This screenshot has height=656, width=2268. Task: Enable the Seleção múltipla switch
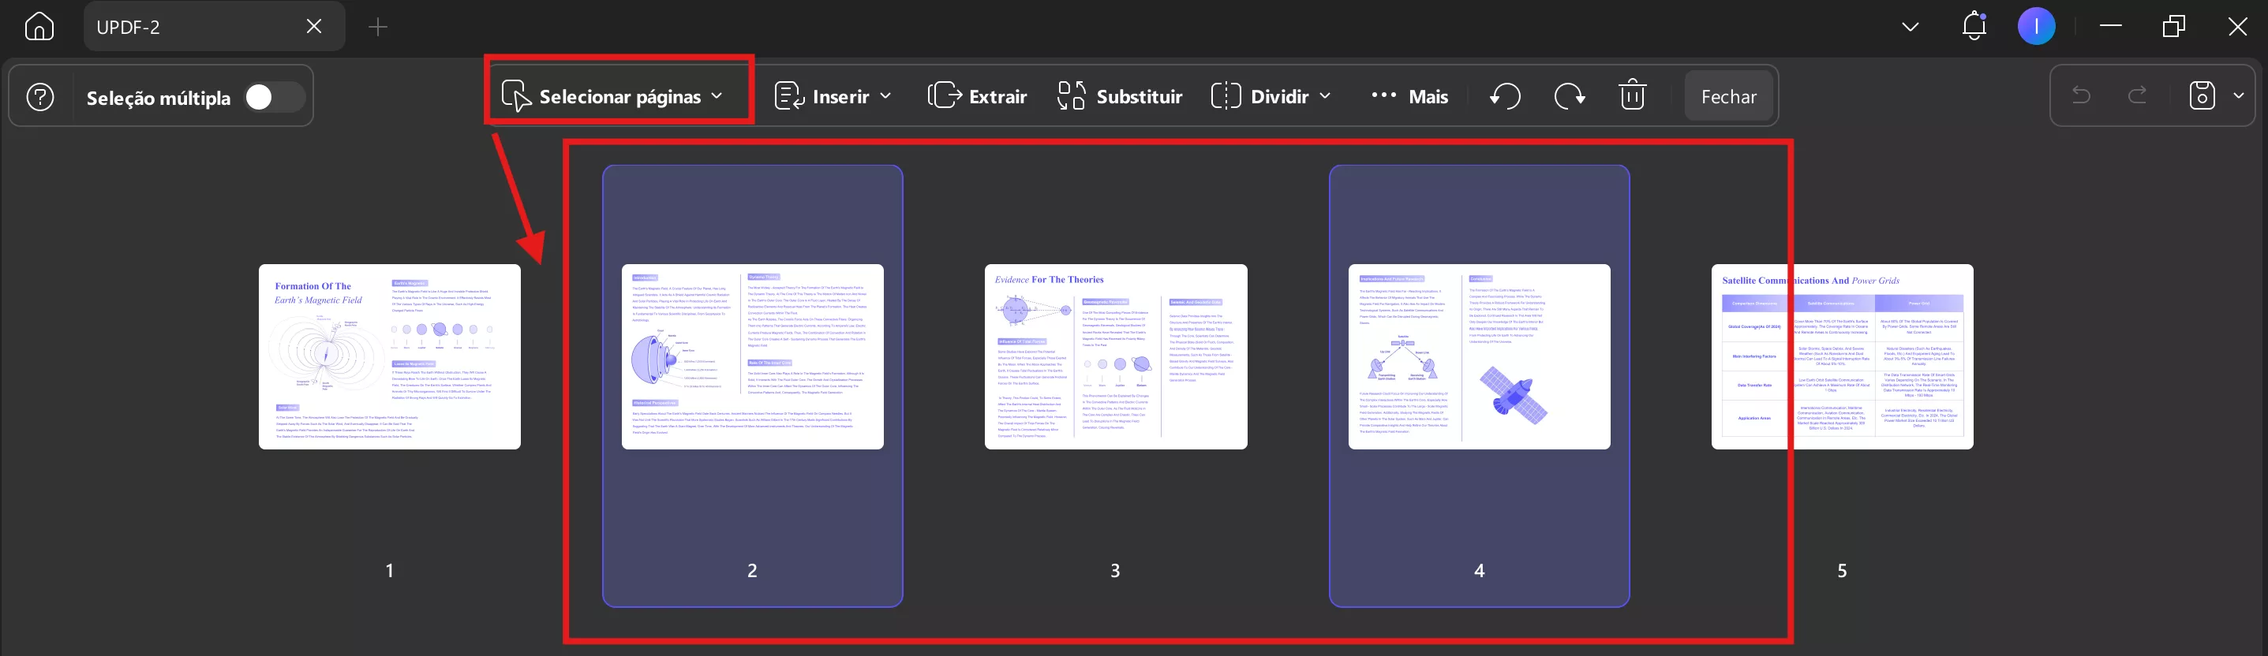coord(274,97)
